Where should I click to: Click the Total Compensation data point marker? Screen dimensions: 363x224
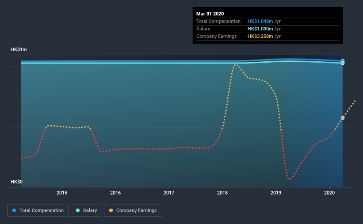point(342,61)
